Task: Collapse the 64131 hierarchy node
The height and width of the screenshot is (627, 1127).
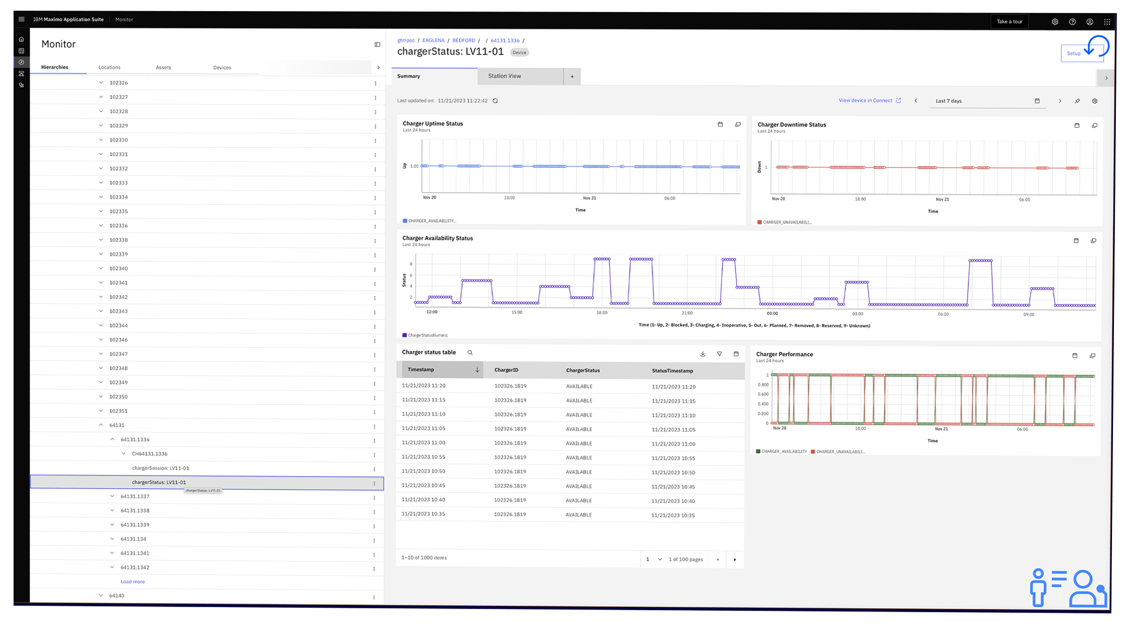Action: pos(101,425)
